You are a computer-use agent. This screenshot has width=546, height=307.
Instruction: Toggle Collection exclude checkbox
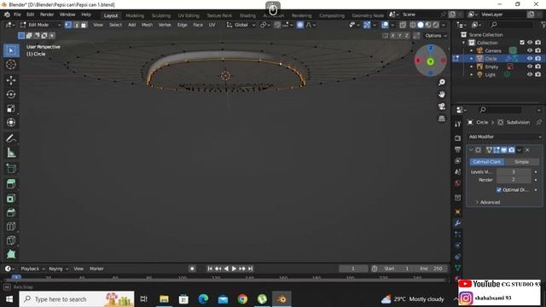[521, 43]
